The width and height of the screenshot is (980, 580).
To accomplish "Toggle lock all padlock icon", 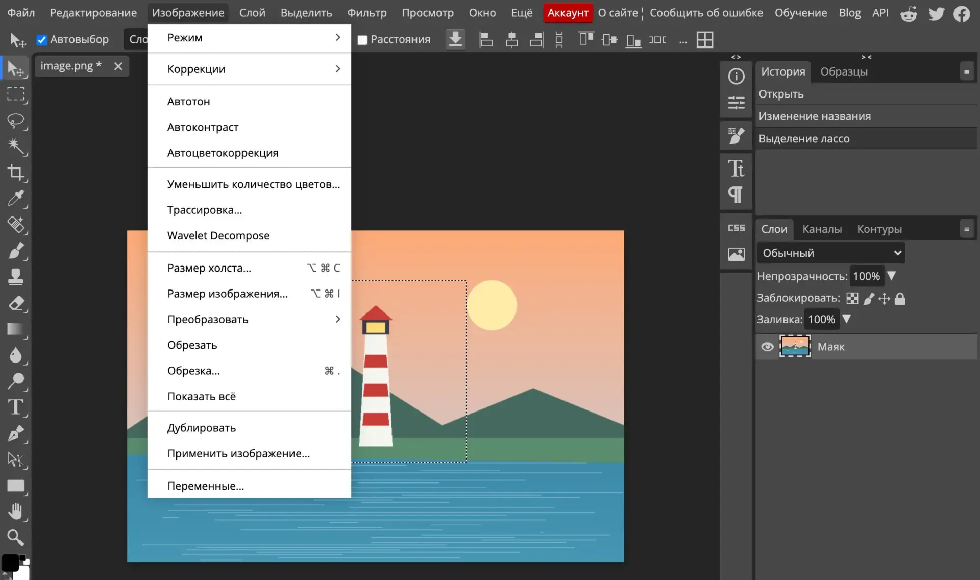I will click(900, 298).
